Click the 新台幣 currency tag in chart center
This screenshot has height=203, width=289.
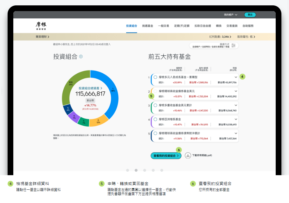[x=90, y=101]
